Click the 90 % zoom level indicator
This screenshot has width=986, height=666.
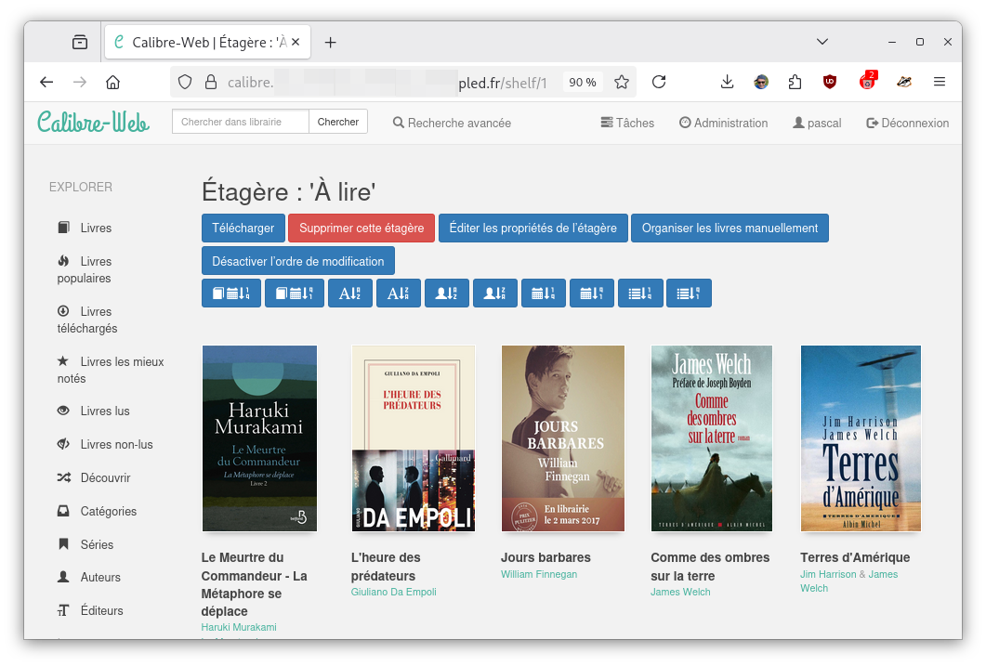coord(583,83)
